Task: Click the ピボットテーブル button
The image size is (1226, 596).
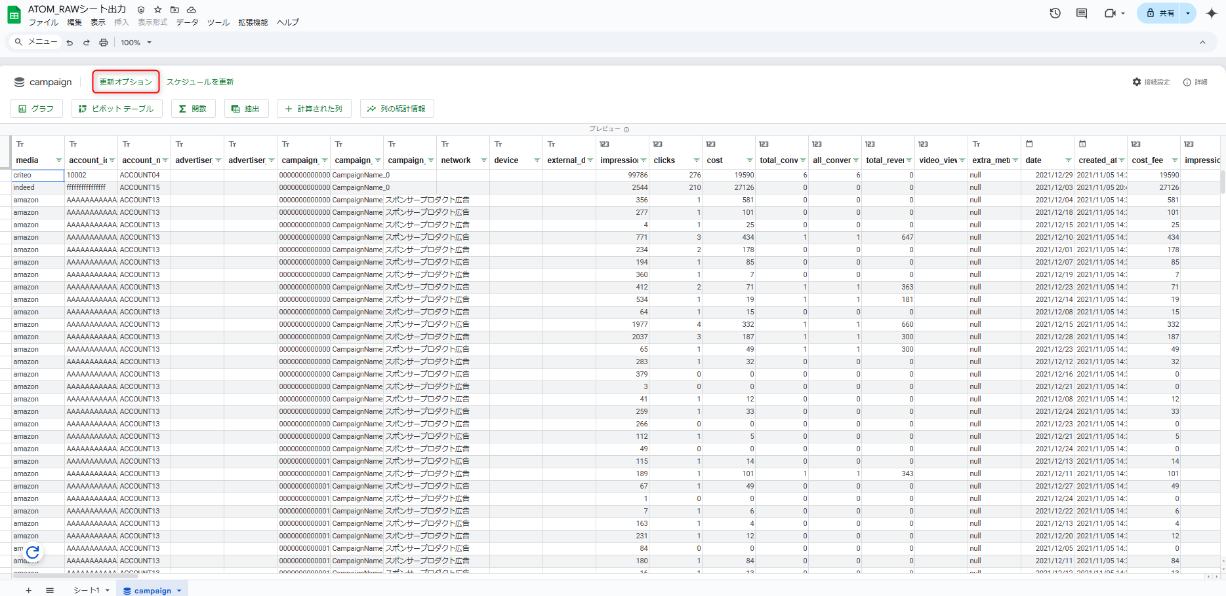Action: (x=116, y=109)
